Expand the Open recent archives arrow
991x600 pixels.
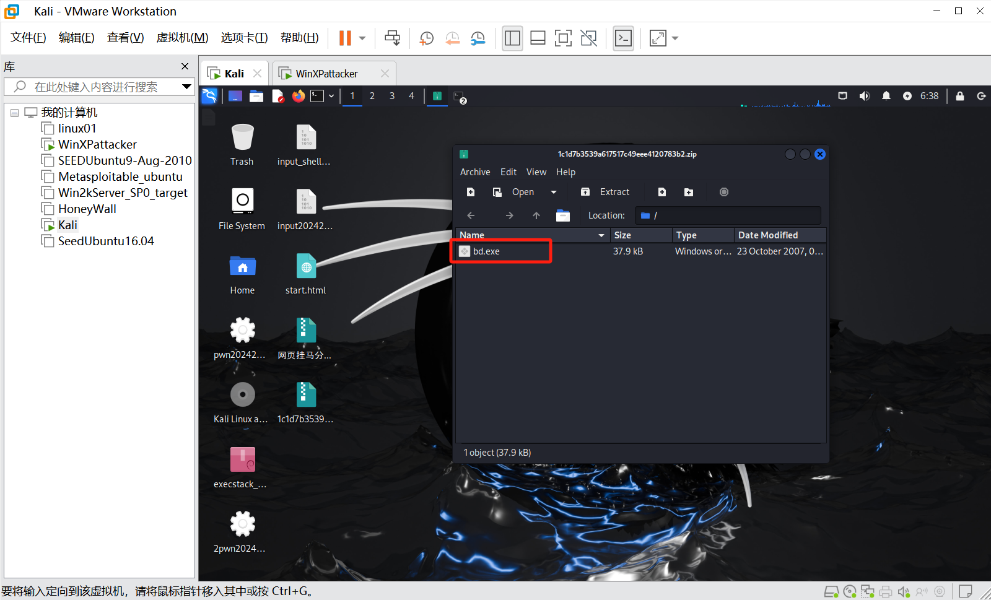tap(554, 192)
